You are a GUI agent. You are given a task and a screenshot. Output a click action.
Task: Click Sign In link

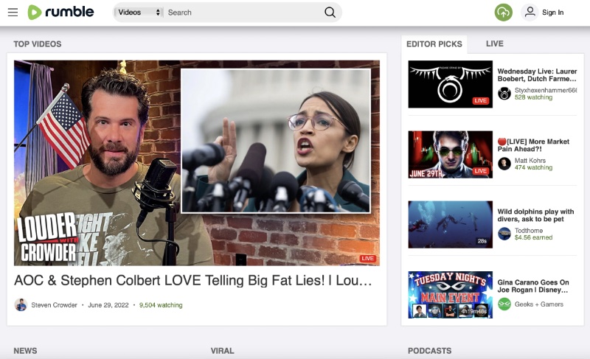552,13
